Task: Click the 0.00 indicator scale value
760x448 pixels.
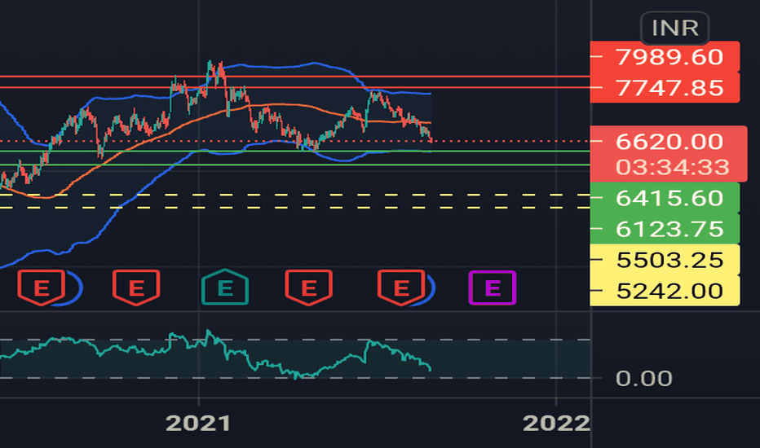Action: tap(643, 378)
